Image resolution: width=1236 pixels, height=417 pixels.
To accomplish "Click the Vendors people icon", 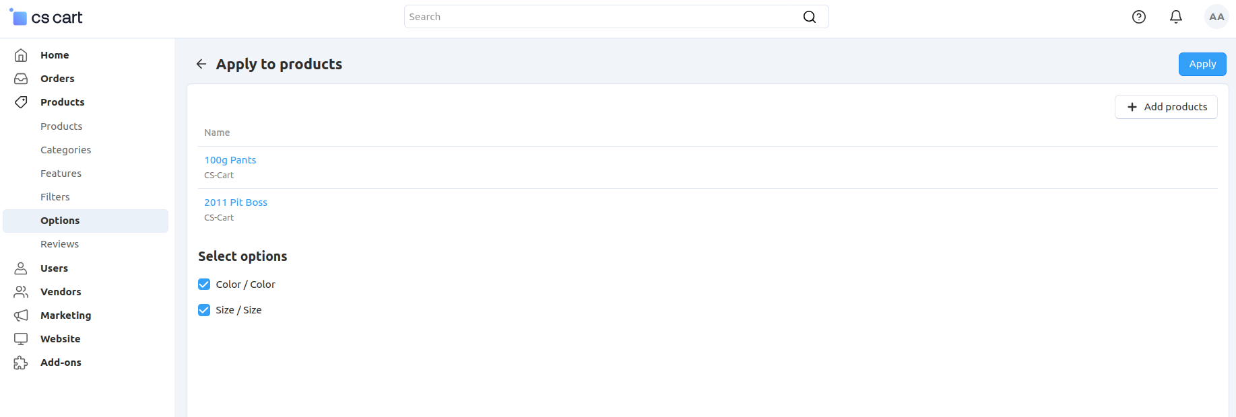I will point(21,292).
